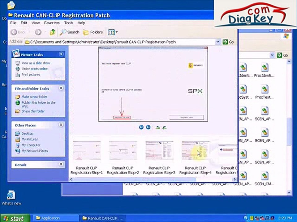This screenshot has height=222, width=297.
Task: Expand the address bar dropdown arrow
Action: click(x=218, y=42)
